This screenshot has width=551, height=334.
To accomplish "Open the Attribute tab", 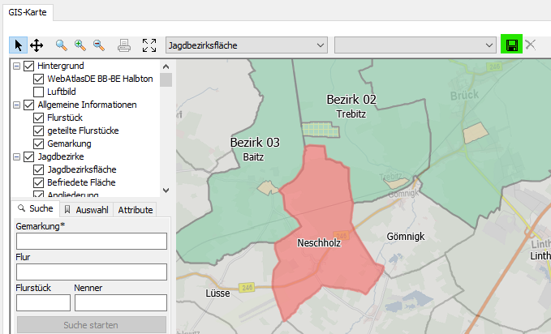I will coord(135,209).
